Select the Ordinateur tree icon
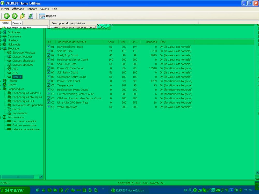 [x=5, y=32]
